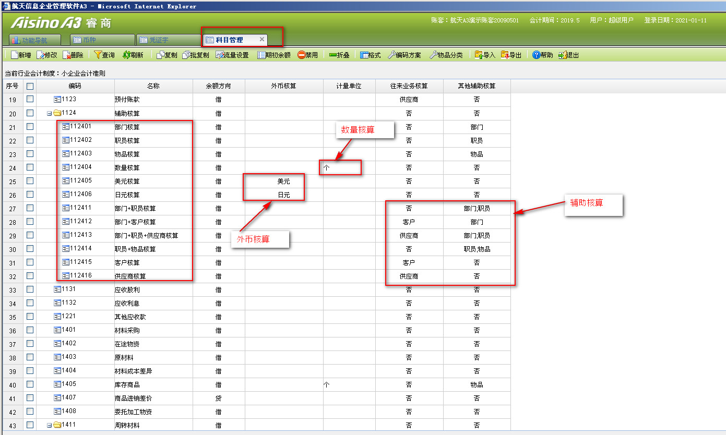Expand the 1411 周转材料 tree node

click(x=49, y=425)
